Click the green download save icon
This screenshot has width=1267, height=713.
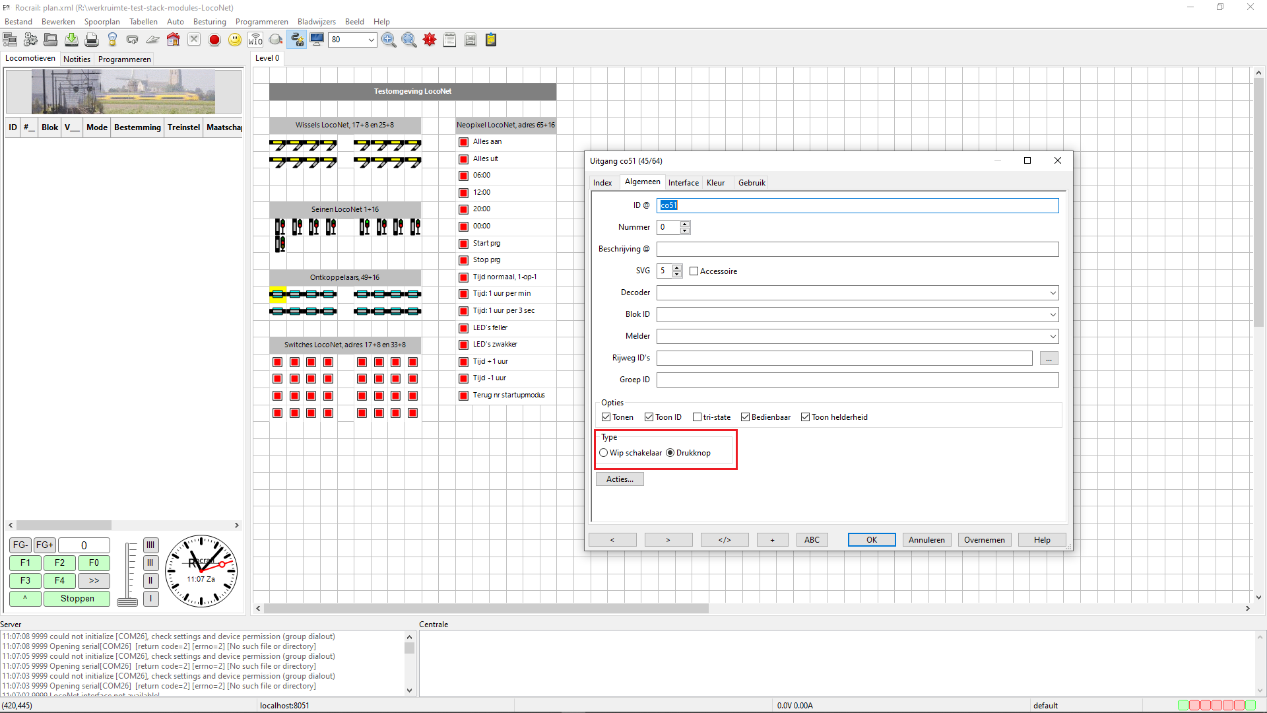pyautogui.click(x=71, y=40)
